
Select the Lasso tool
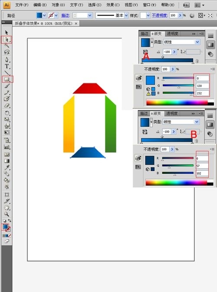(x=7, y=52)
